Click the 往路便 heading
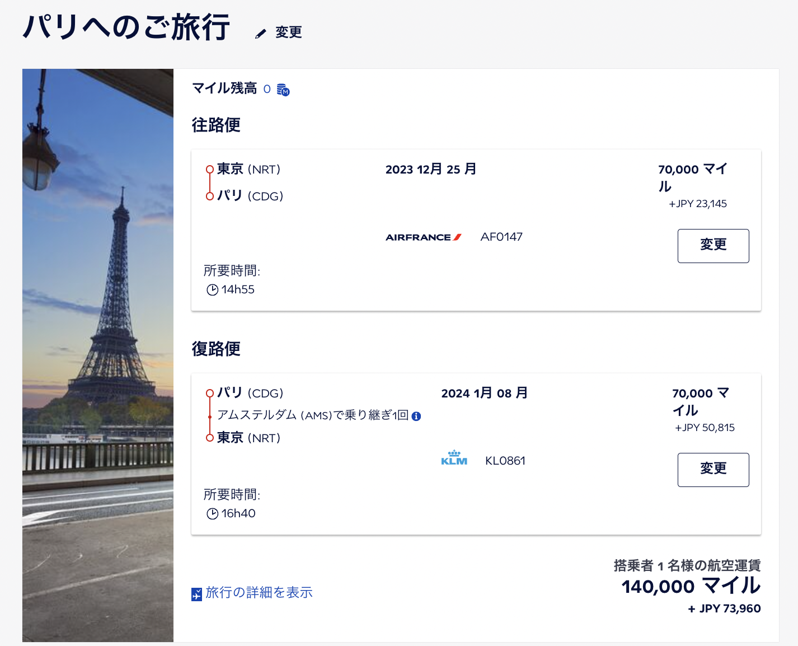Image resolution: width=798 pixels, height=646 pixels. (216, 125)
